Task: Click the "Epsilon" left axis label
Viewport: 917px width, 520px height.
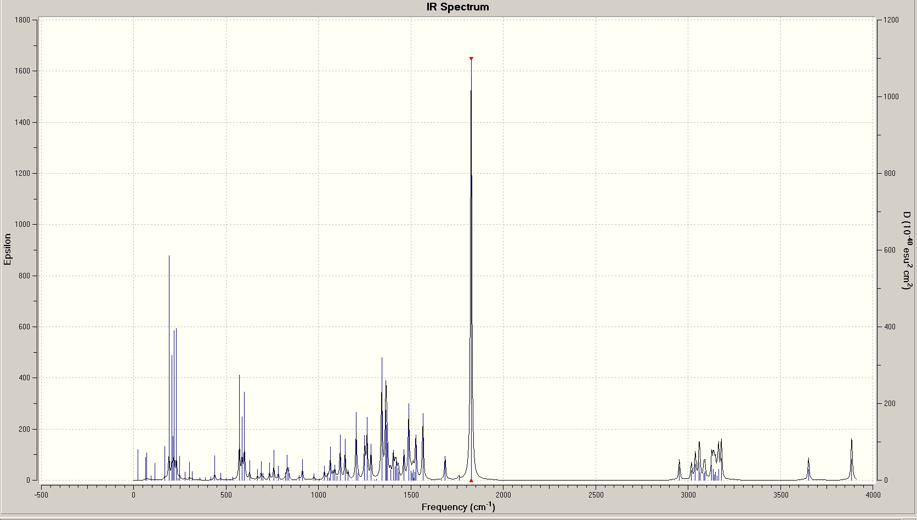Action: pos(8,249)
